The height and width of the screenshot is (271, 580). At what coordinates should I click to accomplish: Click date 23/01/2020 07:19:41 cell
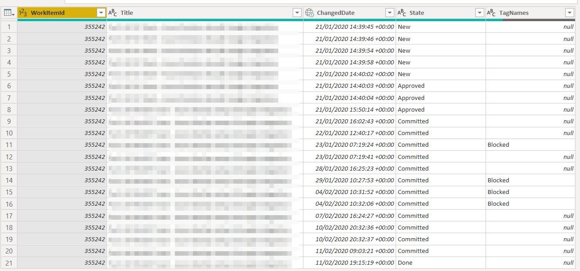pyautogui.click(x=350, y=157)
